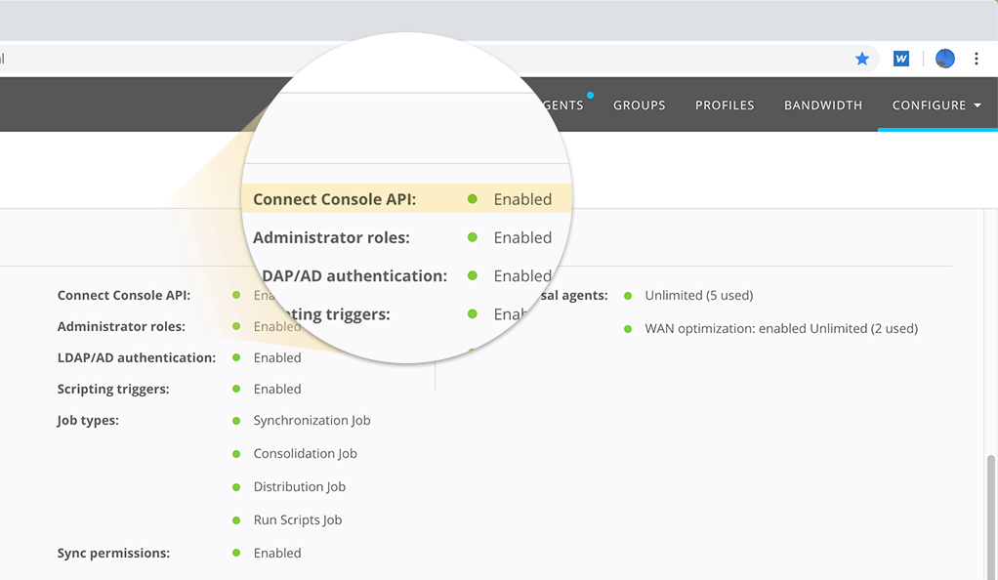Go to the Bandwidth tab
Screen dimensions: 998x580
point(822,105)
